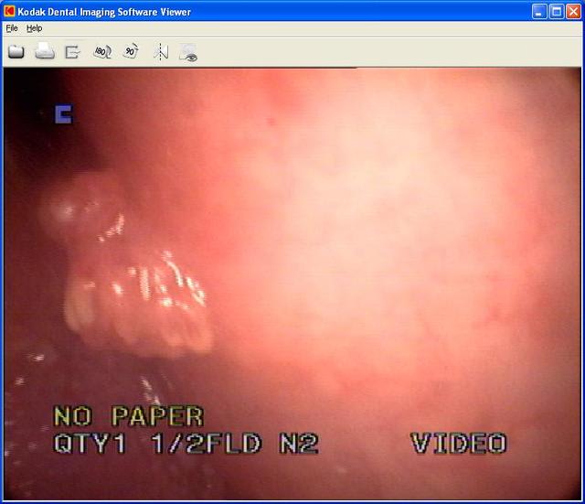Screen dimensions: 585x504
Task: Click the export image toolbar icon
Action: [x=72, y=52]
